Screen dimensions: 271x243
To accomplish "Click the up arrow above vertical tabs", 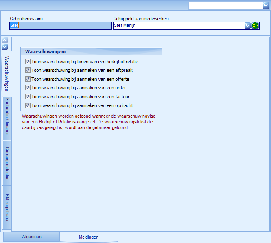I will pos(5,40).
